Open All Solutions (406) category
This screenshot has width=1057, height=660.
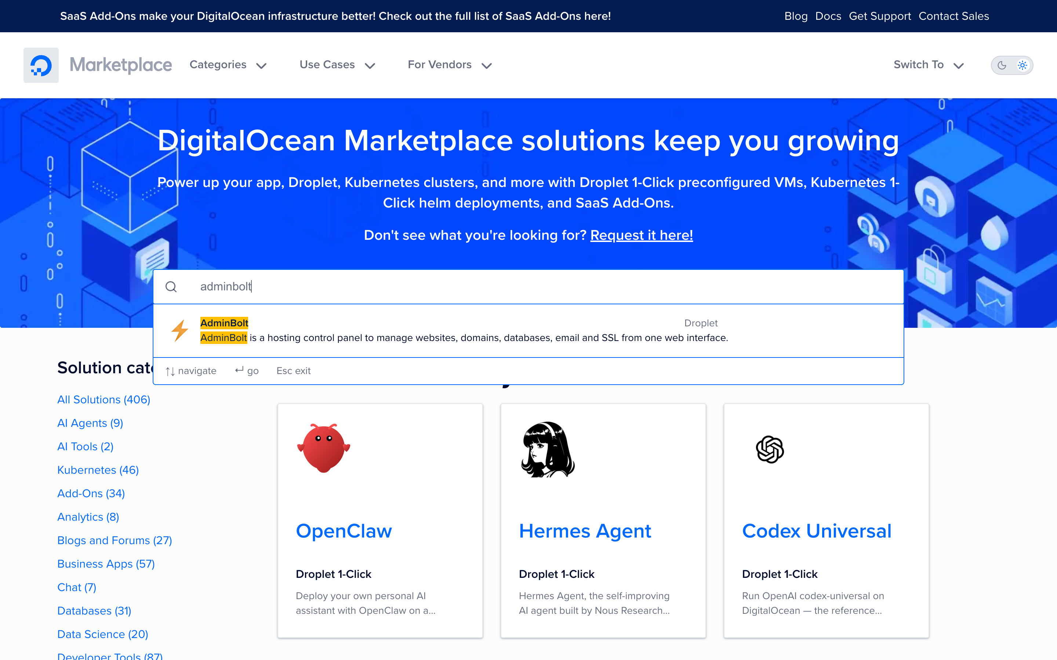103,399
